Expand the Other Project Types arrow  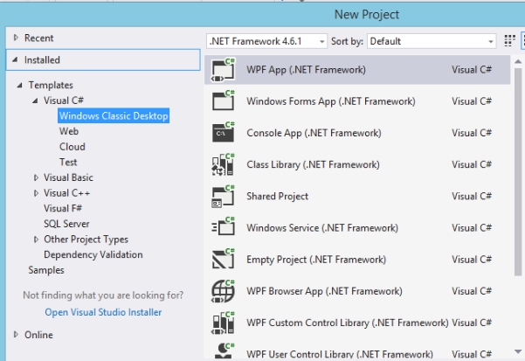coord(36,240)
